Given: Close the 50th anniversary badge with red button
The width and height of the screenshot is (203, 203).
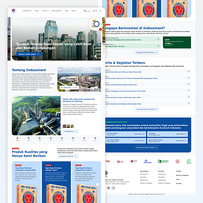Looking at the screenshot, I should pos(100,29).
